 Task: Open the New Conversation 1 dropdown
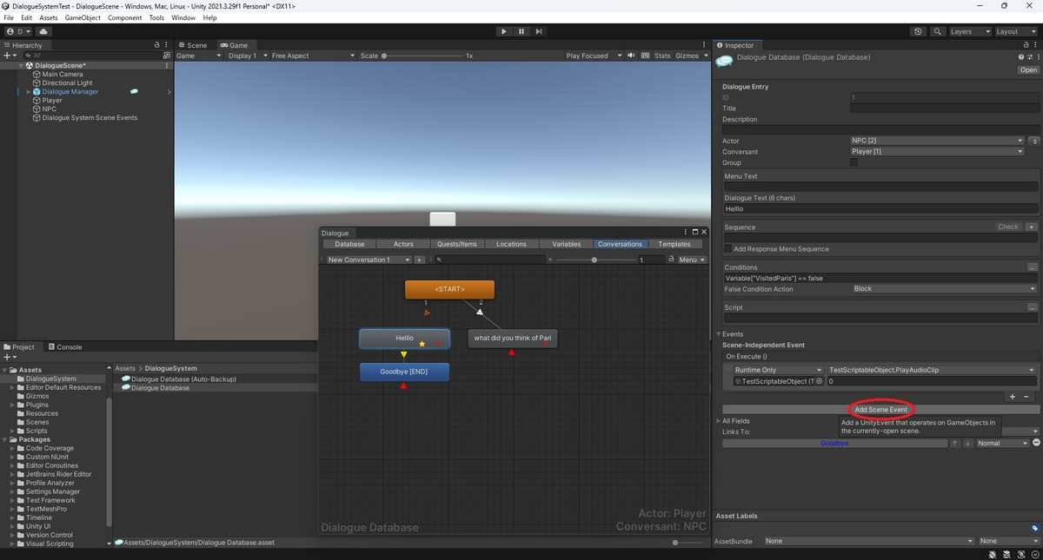[369, 260]
